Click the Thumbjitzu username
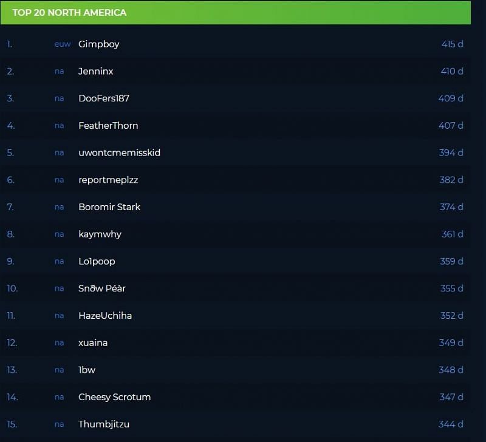 click(104, 424)
